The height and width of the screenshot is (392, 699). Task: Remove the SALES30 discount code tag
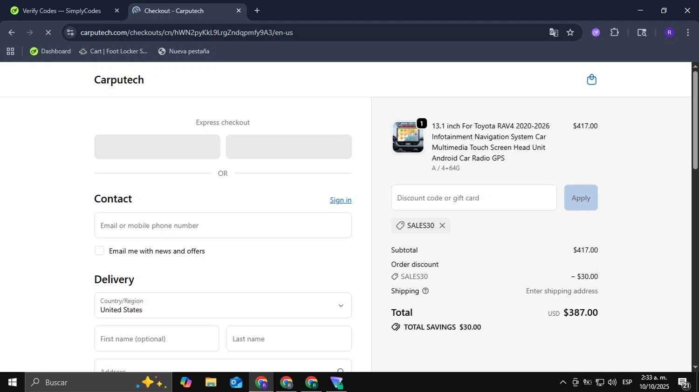(x=442, y=226)
